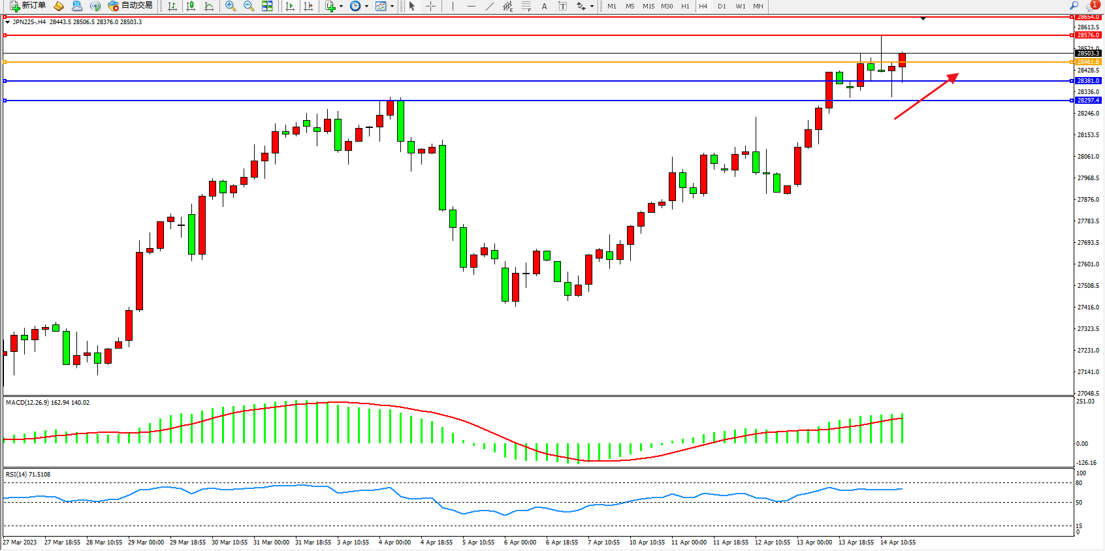The height and width of the screenshot is (551, 1105).
Task: Toggle the chart auto-scroll icon
Action: click(x=290, y=6)
